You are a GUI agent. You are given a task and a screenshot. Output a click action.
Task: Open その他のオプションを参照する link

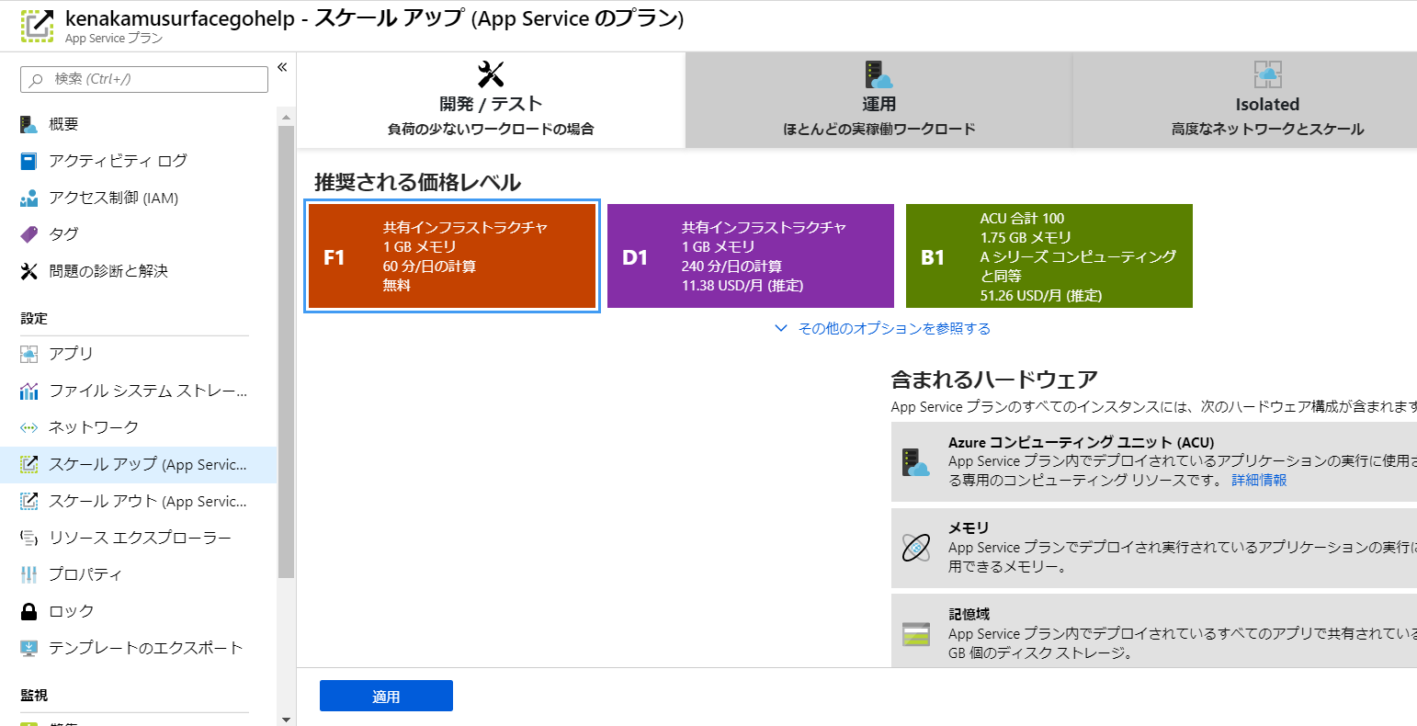[x=894, y=328]
